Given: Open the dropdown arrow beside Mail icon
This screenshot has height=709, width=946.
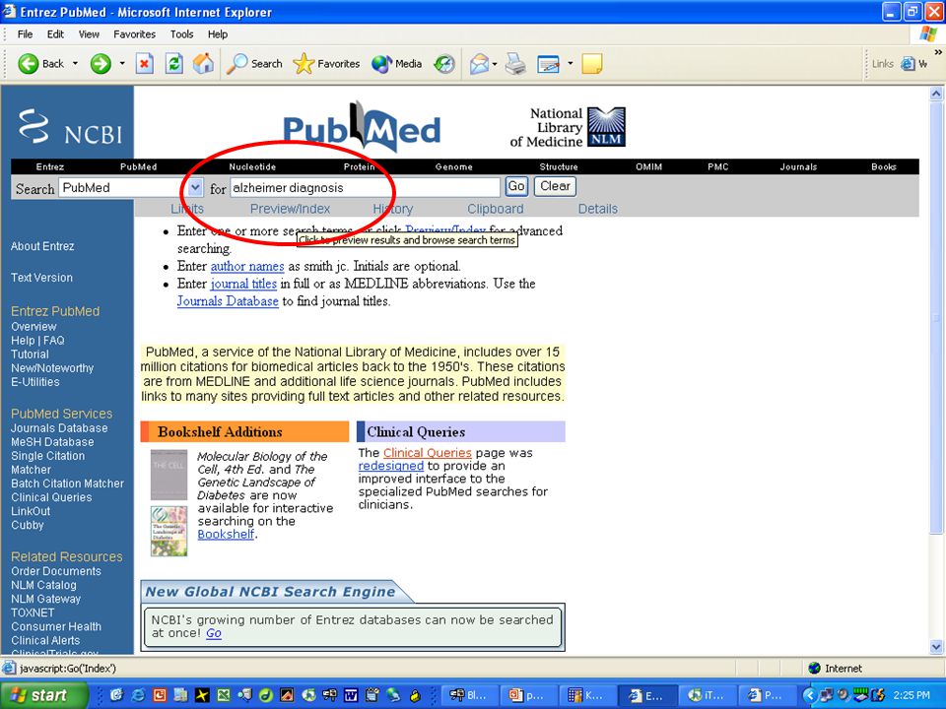Looking at the screenshot, I should 495,63.
